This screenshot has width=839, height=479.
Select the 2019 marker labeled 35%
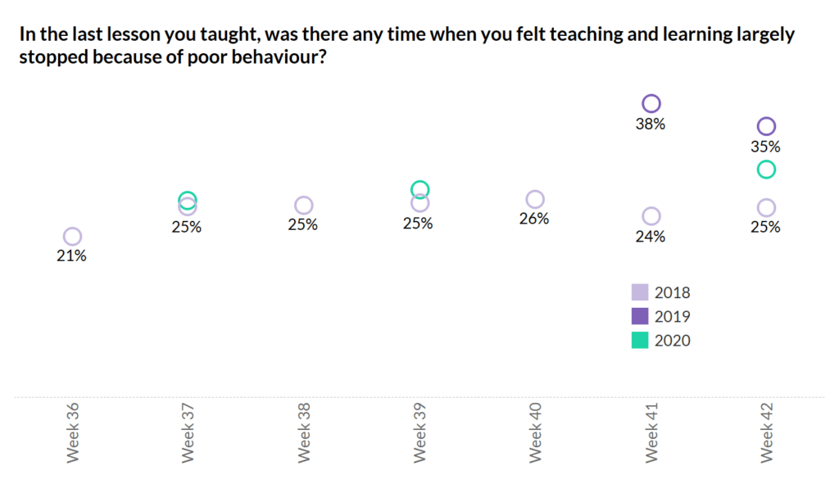coord(766,126)
